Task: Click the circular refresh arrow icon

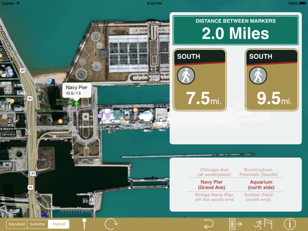Action: coord(111,224)
